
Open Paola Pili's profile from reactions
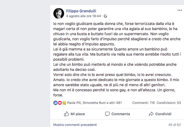[74, 103]
